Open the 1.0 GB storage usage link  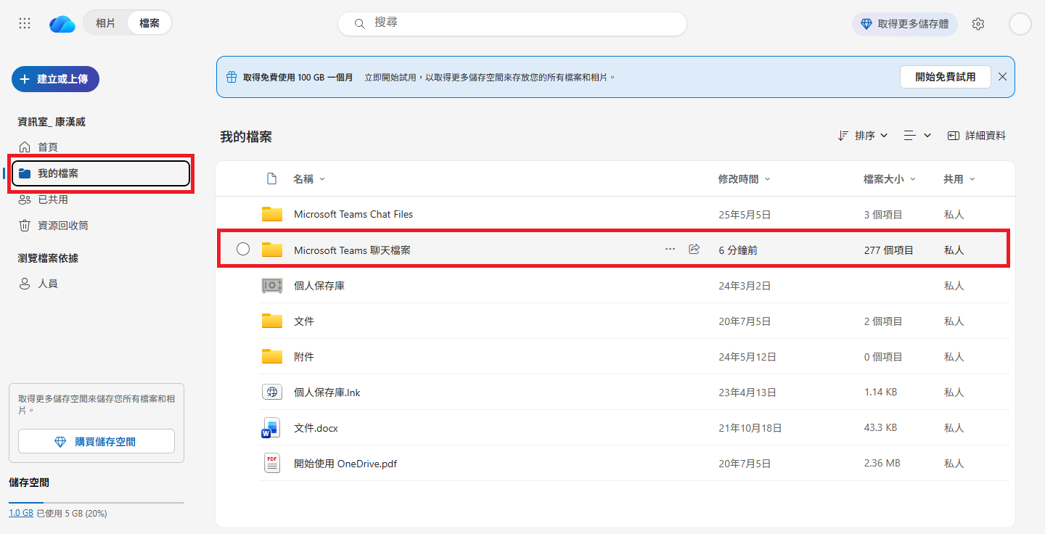click(21, 513)
